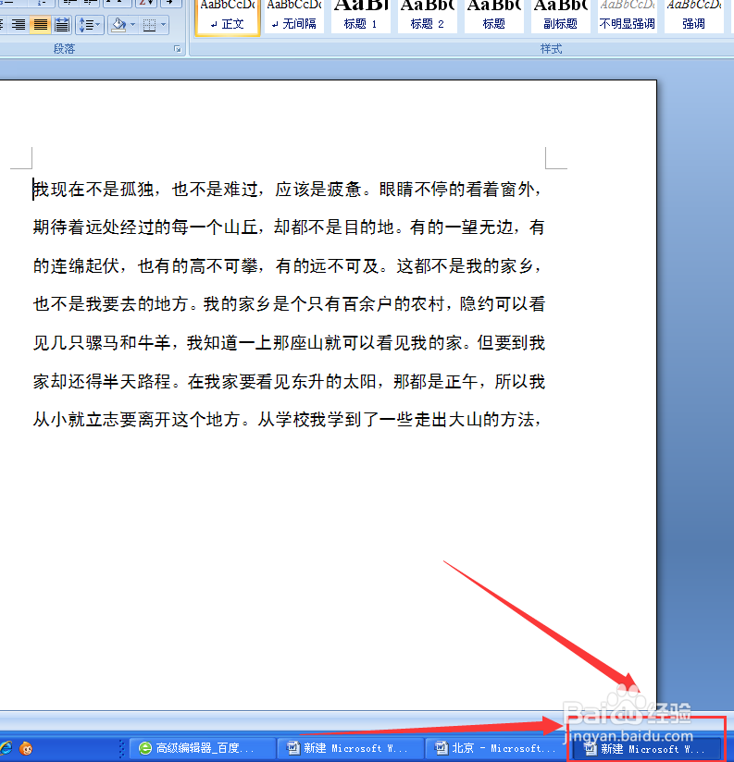The width and height of the screenshot is (734, 762).
Task: Apply distributed alignment to the paragraph
Action: (x=62, y=24)
